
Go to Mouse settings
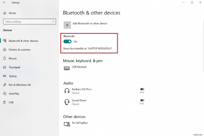pos(12,58)
